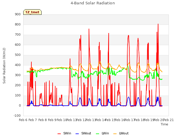
Task: Click the 0 y-axis tick label
Action: click(20, 106)
